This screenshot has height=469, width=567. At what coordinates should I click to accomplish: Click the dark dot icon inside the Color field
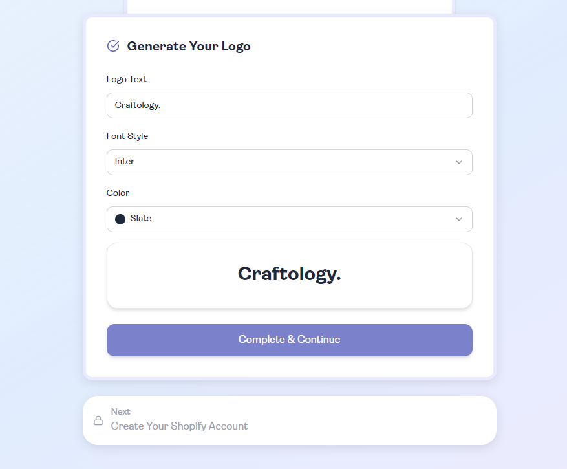(120, 219)
